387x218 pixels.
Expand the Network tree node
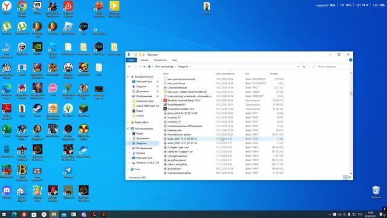click(x=128, y=170)
